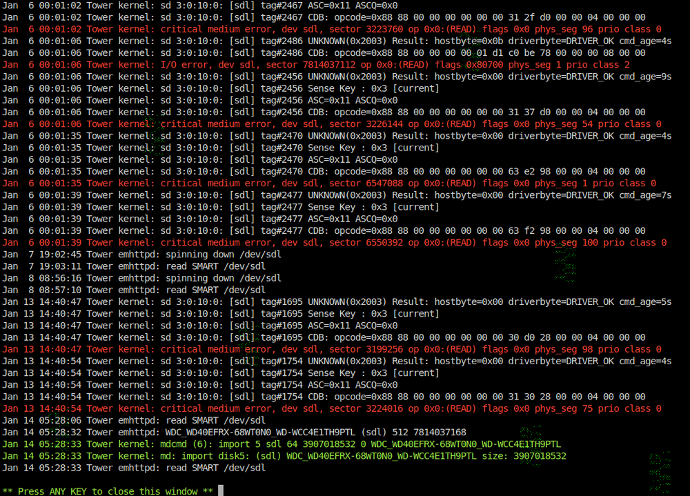Click the tag#1754 ASC=0x11 line
Image resolution: width=690 pixels, height=496 pixels.
point(200,385)
